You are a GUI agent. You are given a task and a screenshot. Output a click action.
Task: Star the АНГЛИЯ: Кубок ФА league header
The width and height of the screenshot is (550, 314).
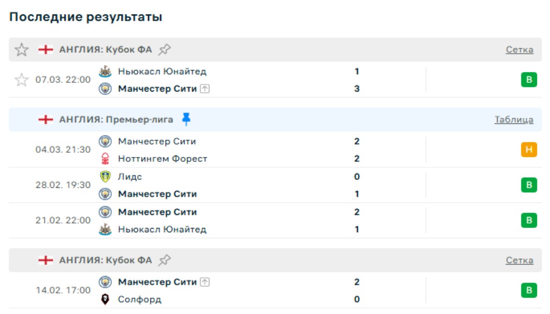[21, 50]
